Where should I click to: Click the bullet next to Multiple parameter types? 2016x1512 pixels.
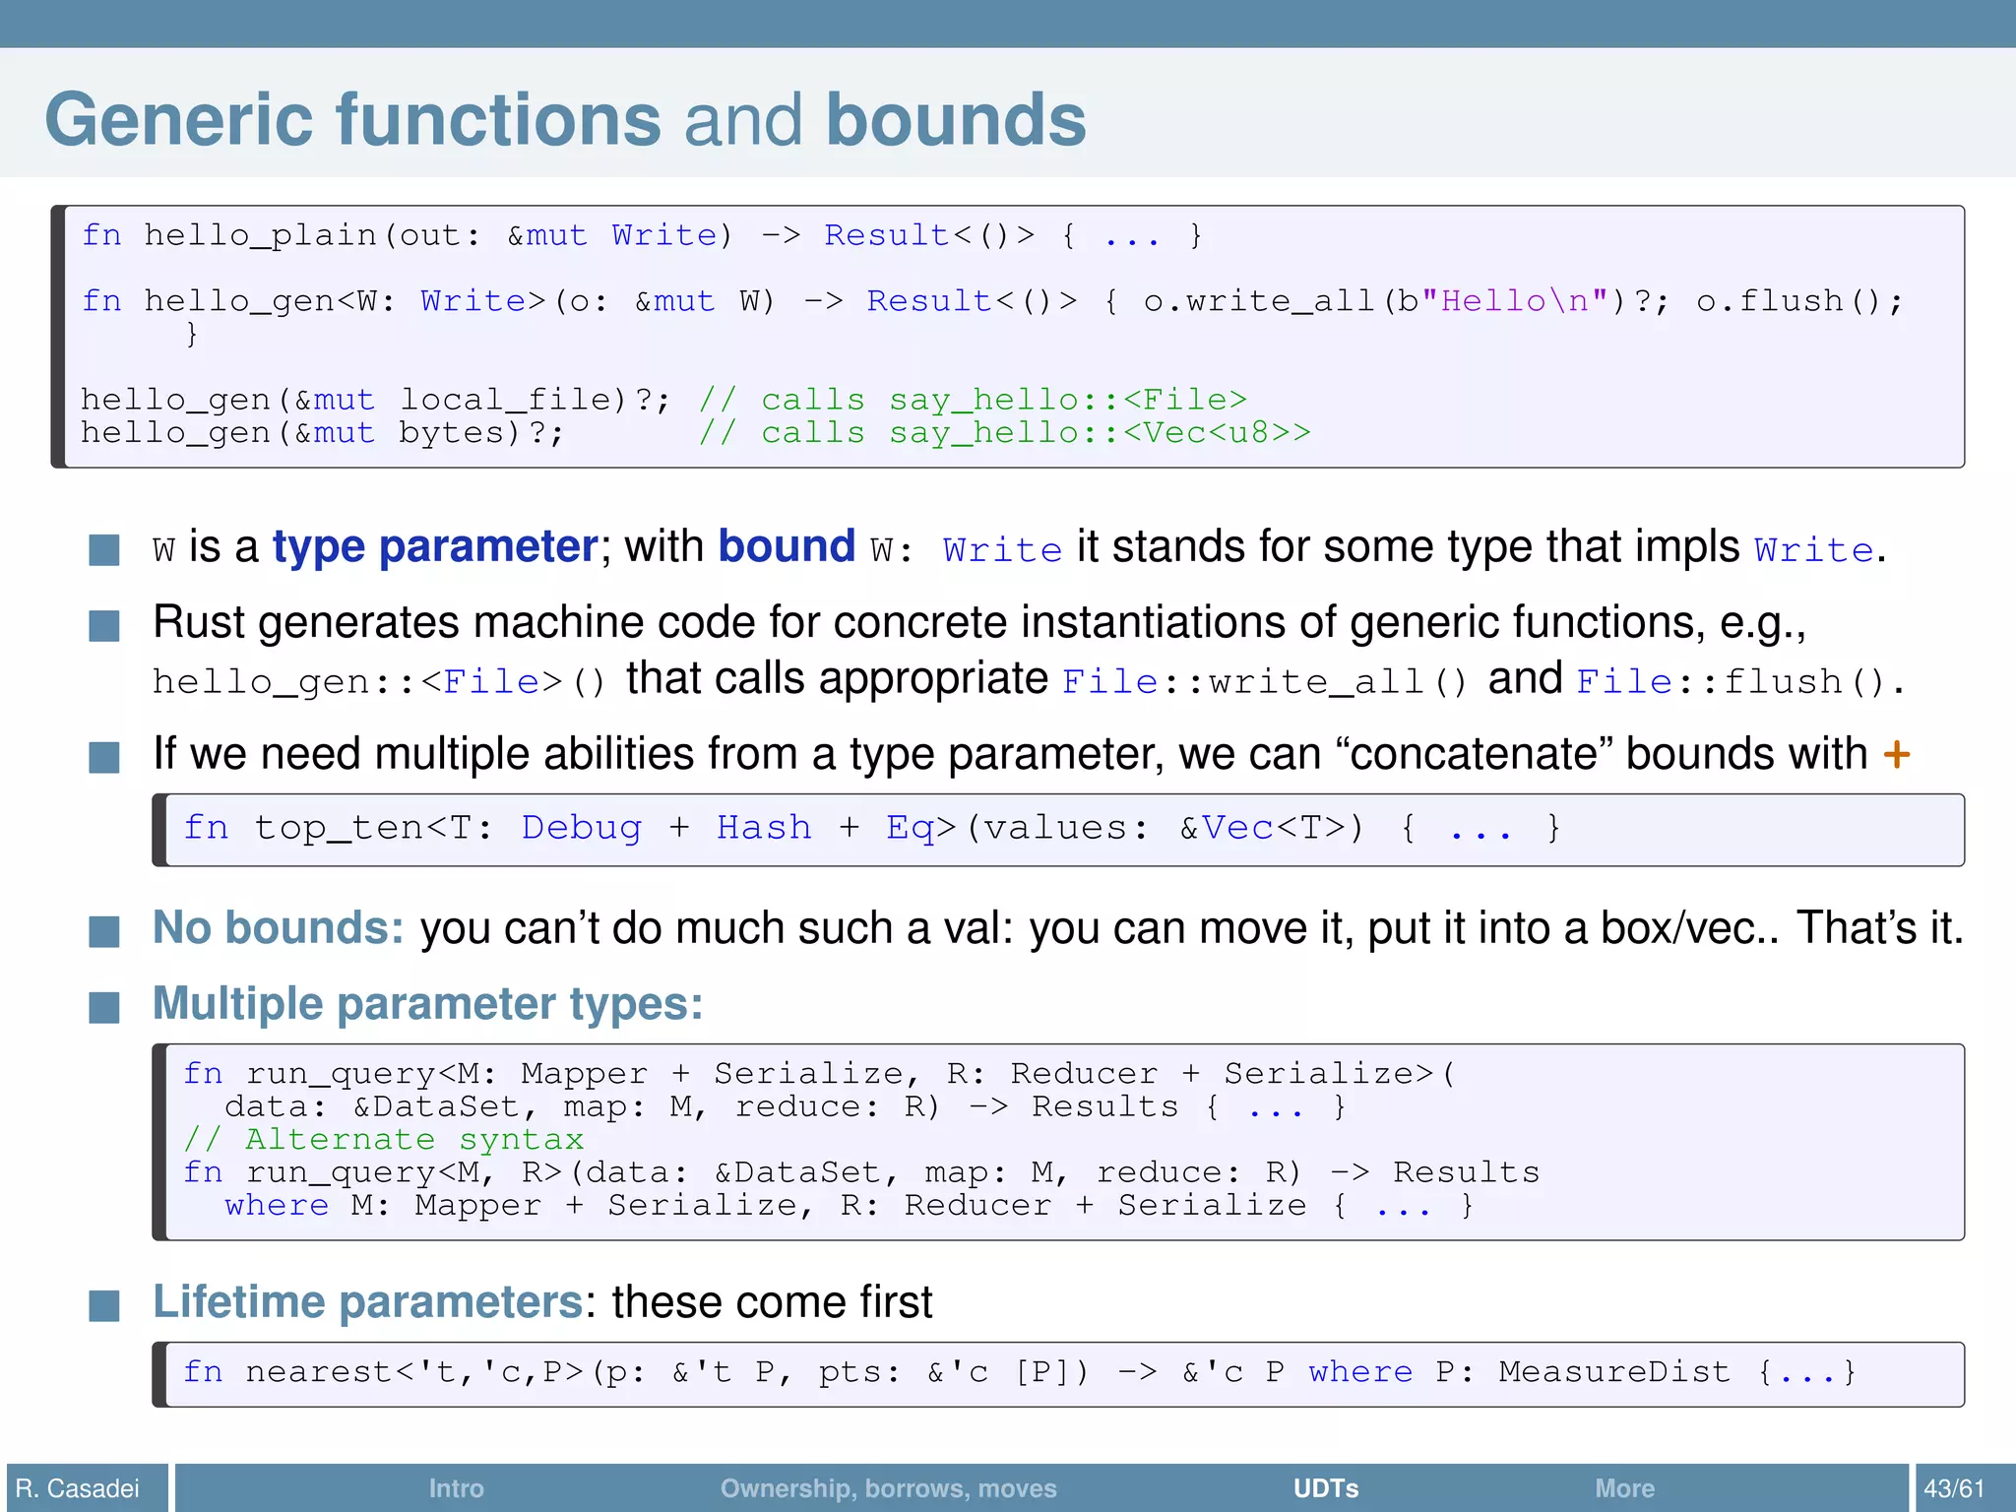pyautogui.click(x=104, y=1007)
